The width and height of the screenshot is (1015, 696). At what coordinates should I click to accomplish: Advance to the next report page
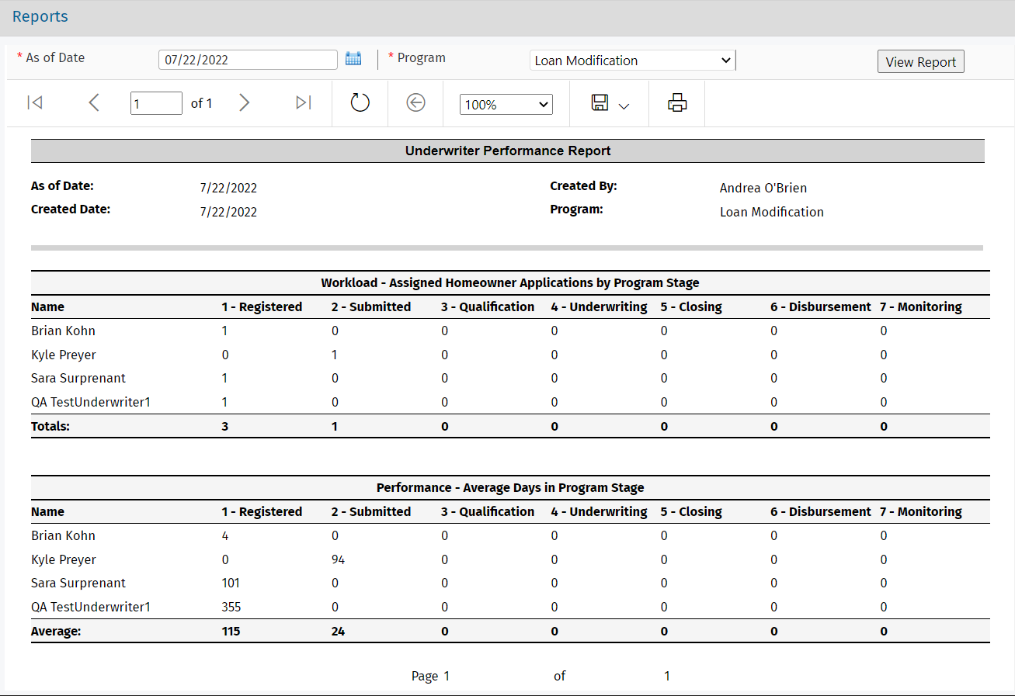pos(244,103)
